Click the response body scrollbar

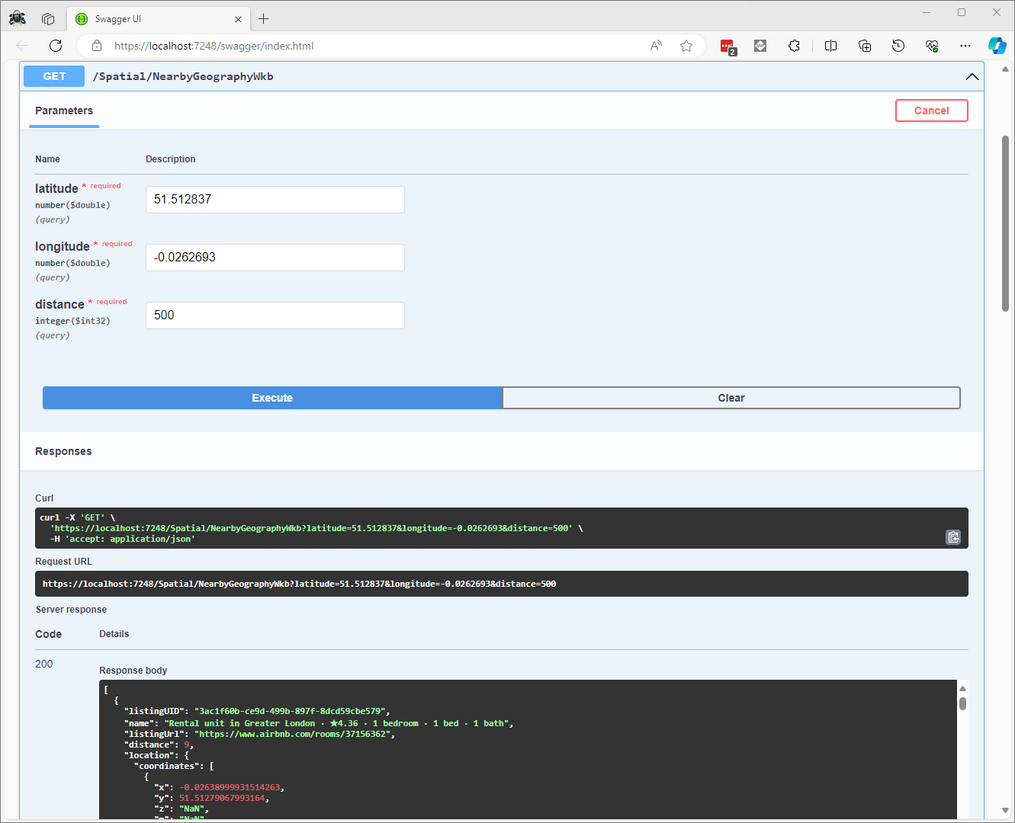click(962, 703)
